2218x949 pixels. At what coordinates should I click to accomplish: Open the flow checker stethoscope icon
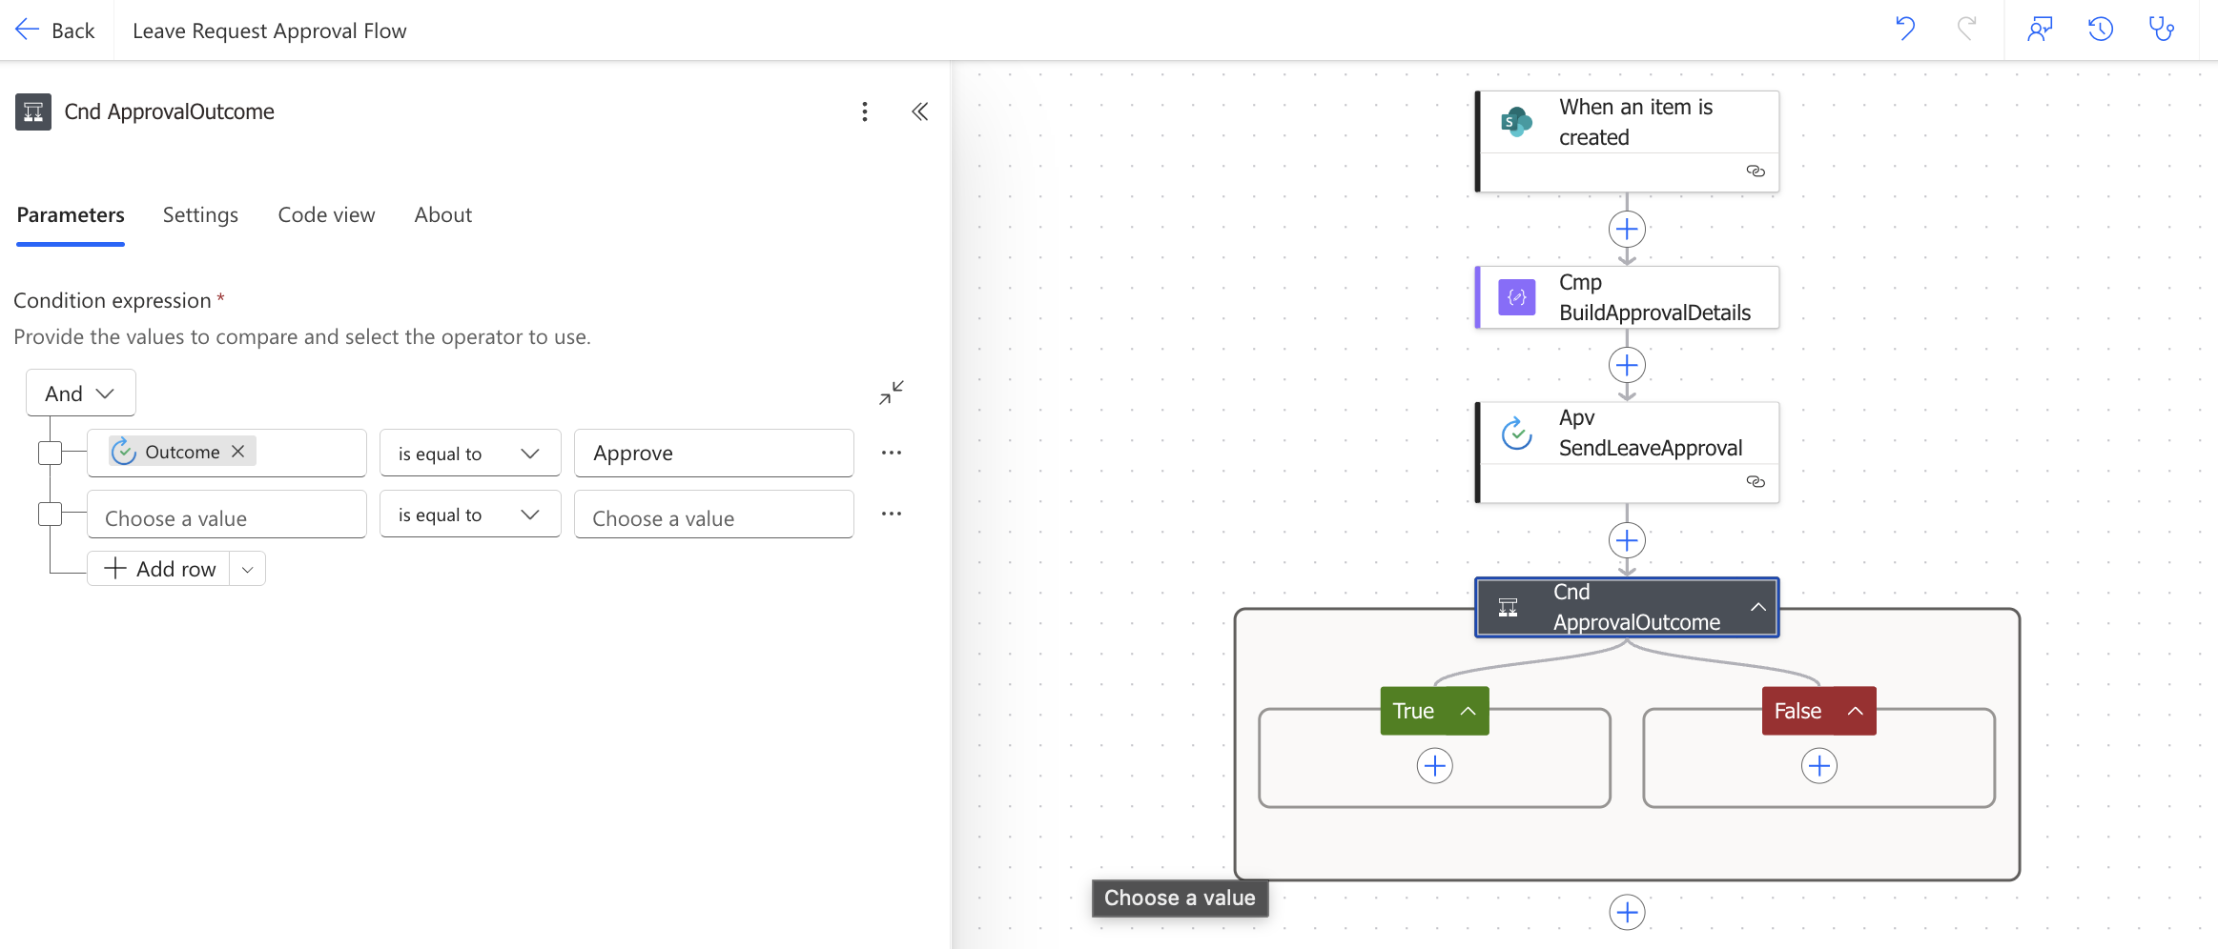tap(2162, 30)
